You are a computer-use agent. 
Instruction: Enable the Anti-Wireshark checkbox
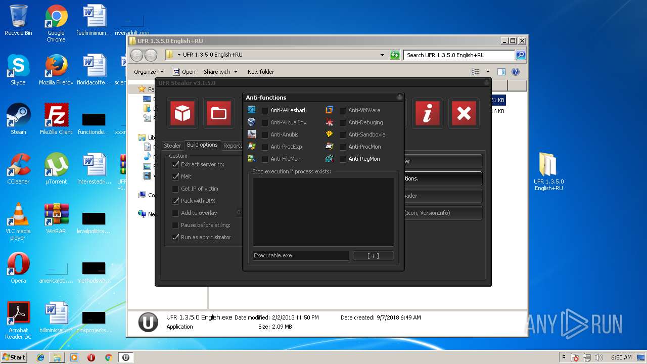point(265,110)
